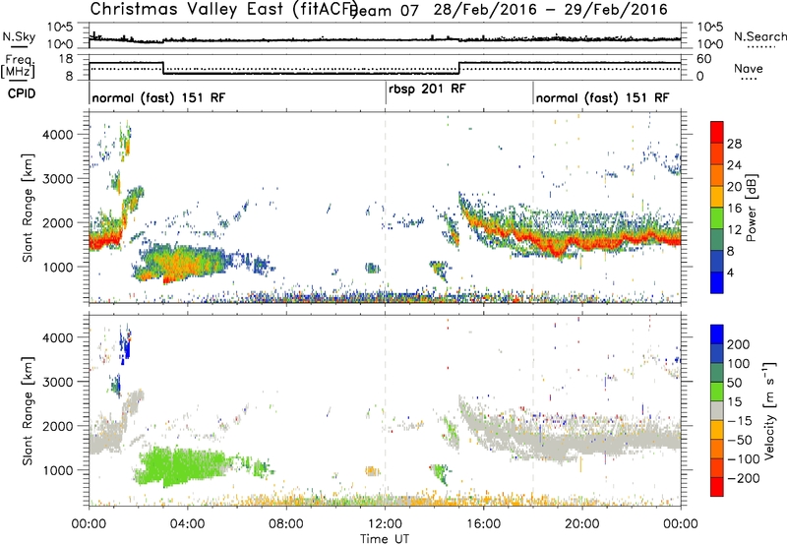
Task: Pick the red top segment of Power color bar
Action: click(717, 132)
